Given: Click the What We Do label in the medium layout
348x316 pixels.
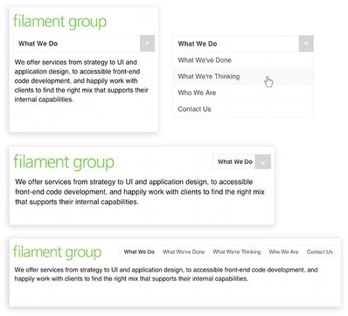Looking at the screenshot, I should (x=235, y=162).
